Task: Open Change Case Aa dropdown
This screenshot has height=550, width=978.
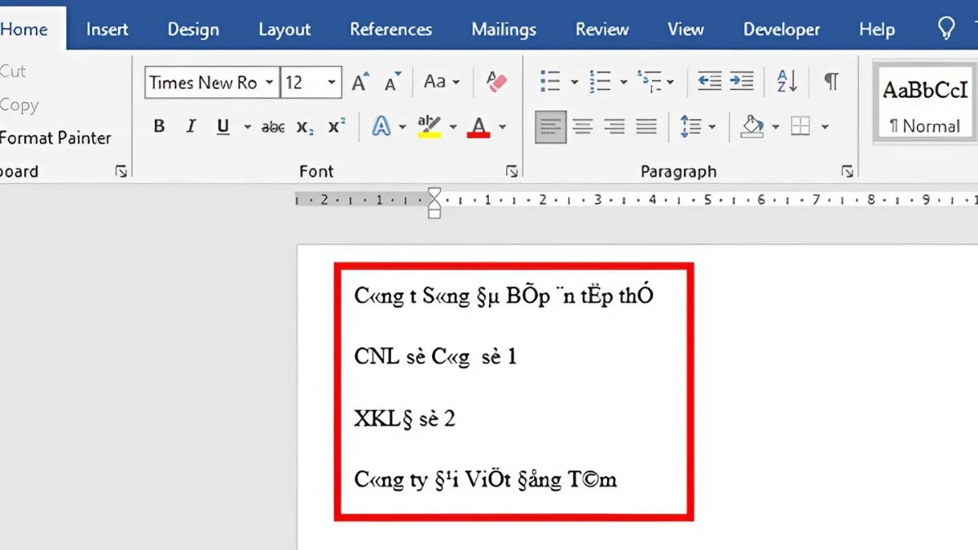Action: (x=441, y=81)
